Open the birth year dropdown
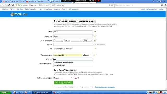 88,40
